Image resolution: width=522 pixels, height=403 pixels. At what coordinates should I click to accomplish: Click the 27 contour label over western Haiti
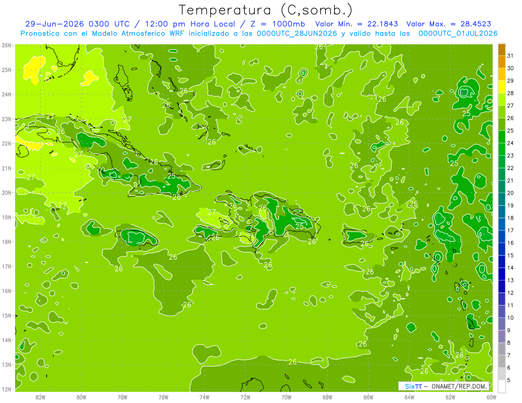point(212,212)
